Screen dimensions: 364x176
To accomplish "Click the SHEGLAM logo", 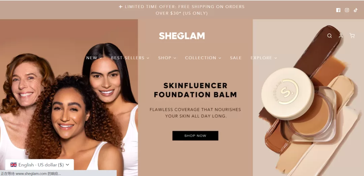I will (x=182, y=36).
